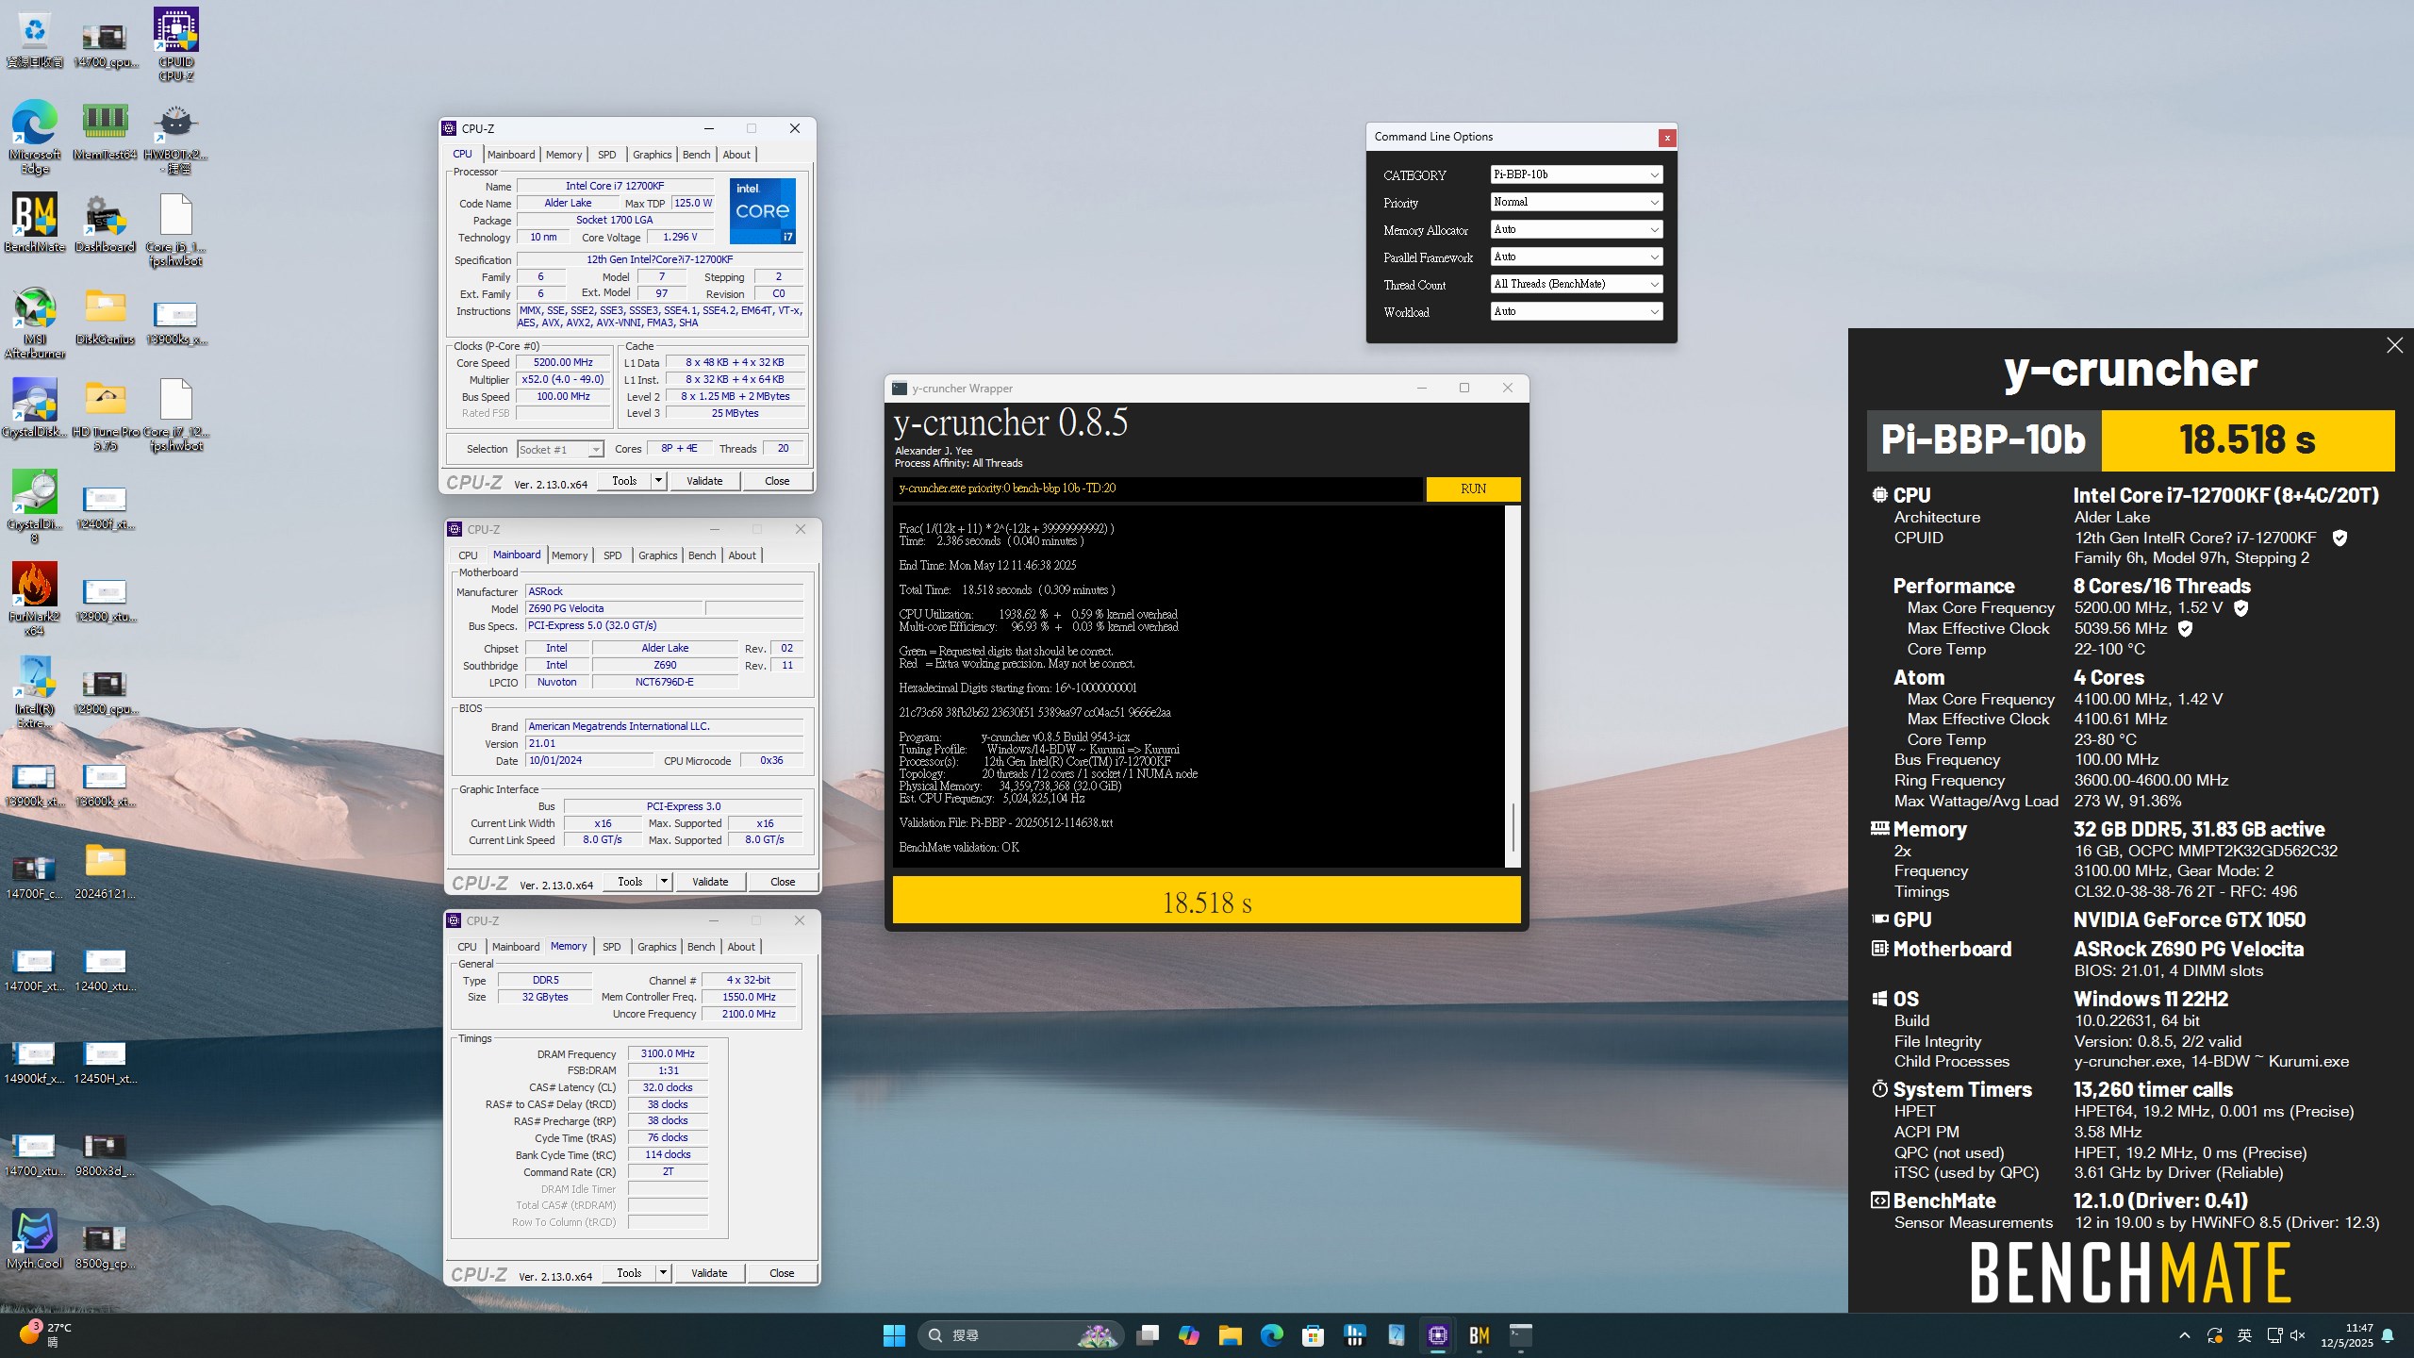Viewport: 2414px width, 1358px height.
Task: Launch the BenchMate desktop shortcut
Action: pos(35,223)
